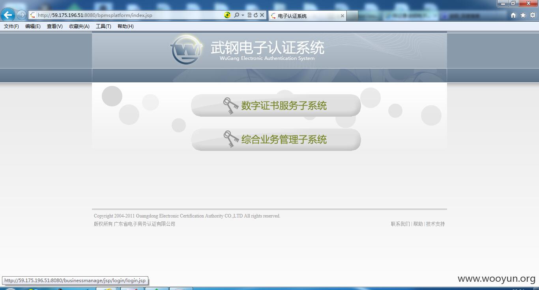The width and height of the screenshot is (539, 290).
Task: Click the WuGang circular logo icon
Action: [187, 50]
